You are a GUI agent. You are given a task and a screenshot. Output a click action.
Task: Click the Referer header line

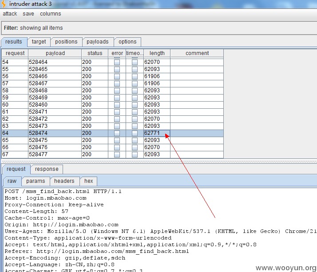coord(97,252)
